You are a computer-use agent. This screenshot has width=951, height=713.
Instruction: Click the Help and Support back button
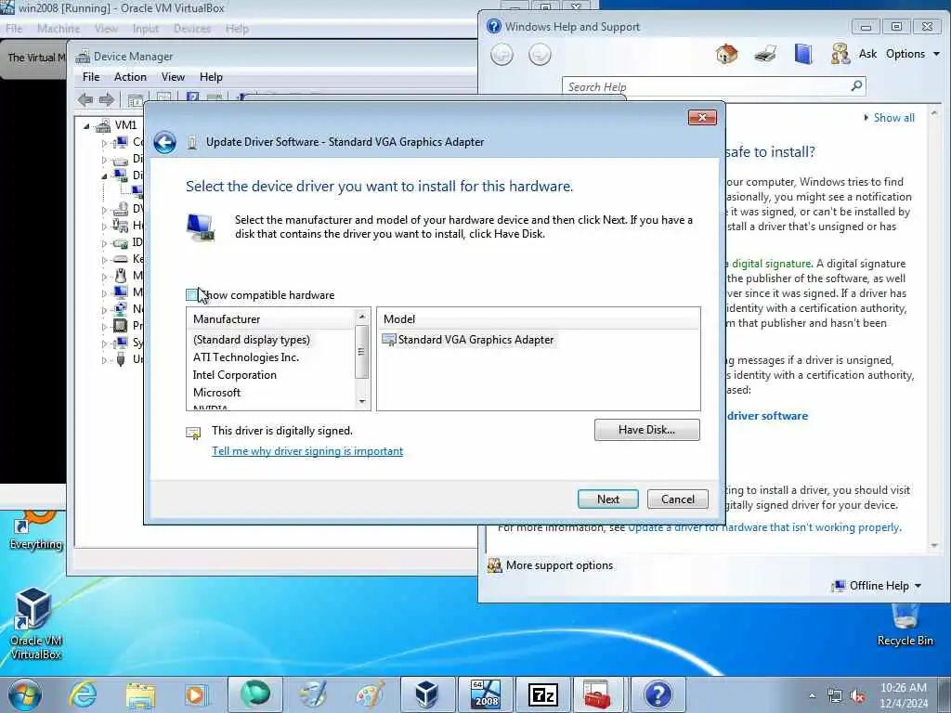click(x=502, y=55)
